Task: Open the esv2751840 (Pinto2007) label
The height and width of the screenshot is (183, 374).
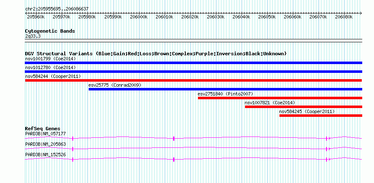Action: [x=225, y=94]
